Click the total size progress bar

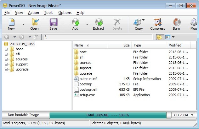pyautogui.click(x=108, y=115)
